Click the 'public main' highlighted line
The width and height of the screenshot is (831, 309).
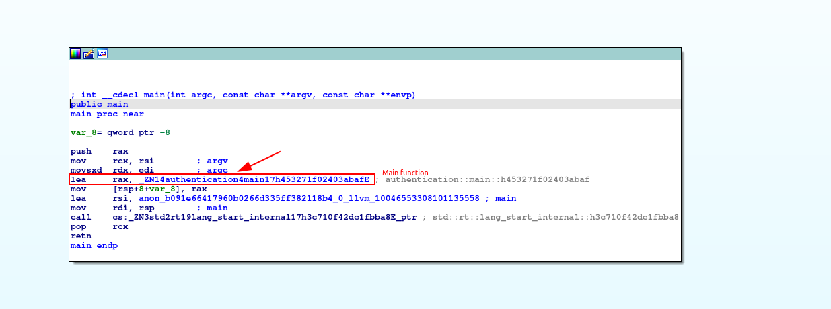[100, 104]
